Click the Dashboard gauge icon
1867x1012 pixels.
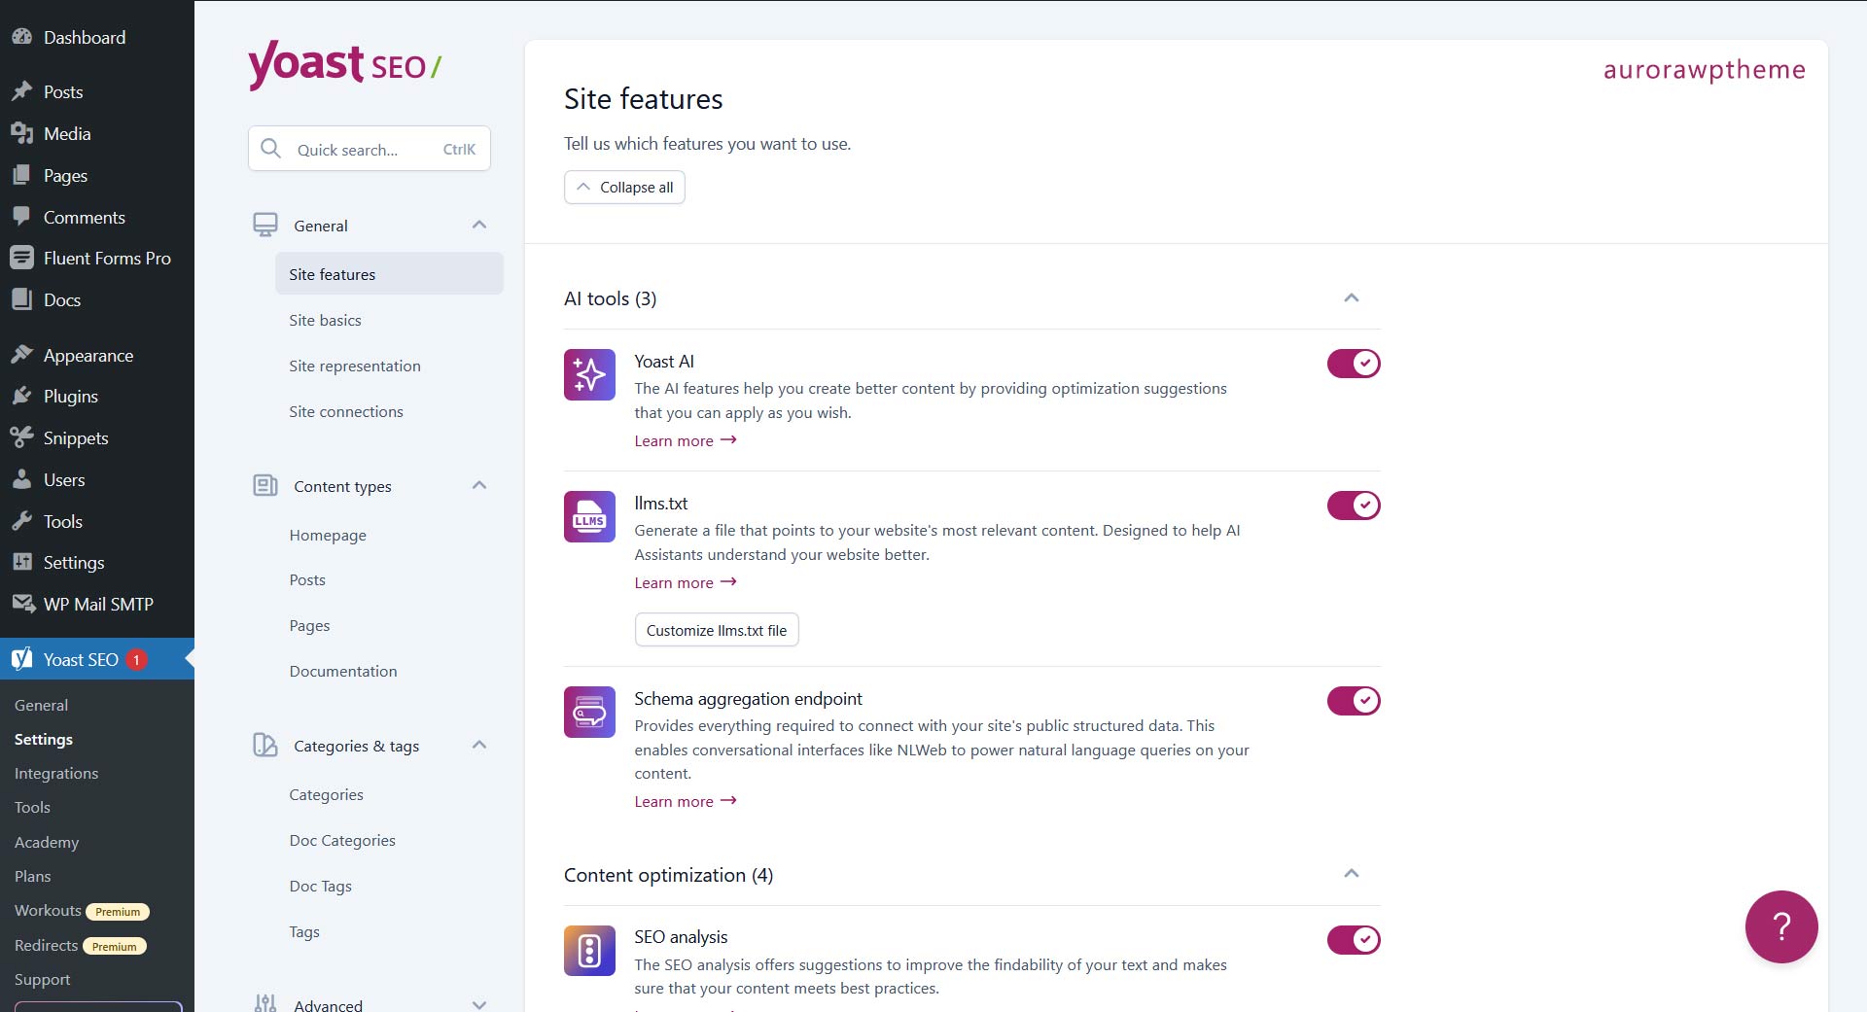click(21, 37)
